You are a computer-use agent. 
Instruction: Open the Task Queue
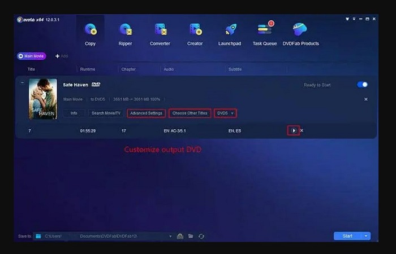[265, 34]
